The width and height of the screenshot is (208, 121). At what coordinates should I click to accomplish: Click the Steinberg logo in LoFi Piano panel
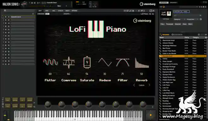142,21
